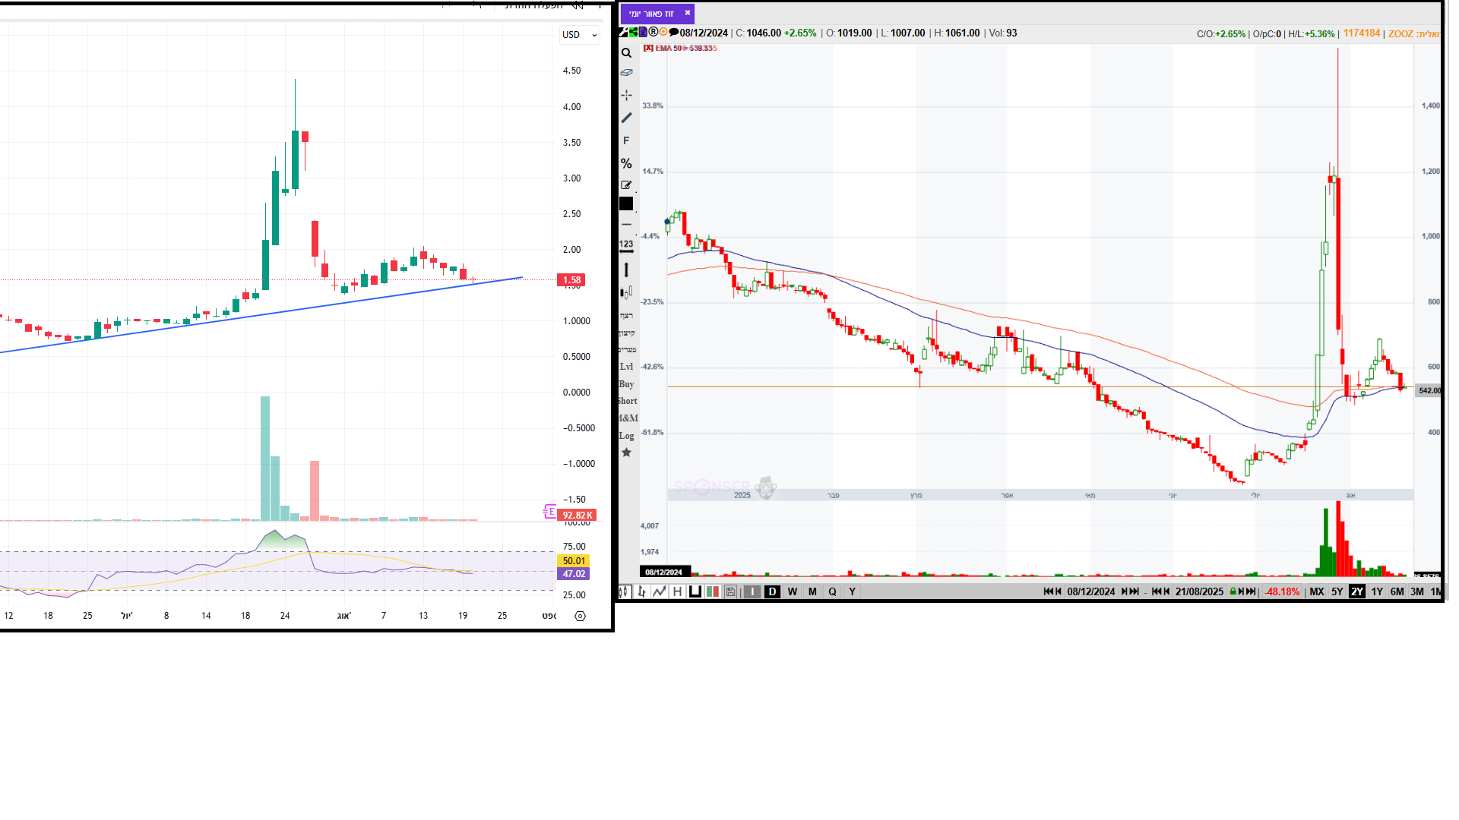This screenshot has height=820, width=1459.
Task: Click the Buy button in sidebar
Action: (626, 384)
